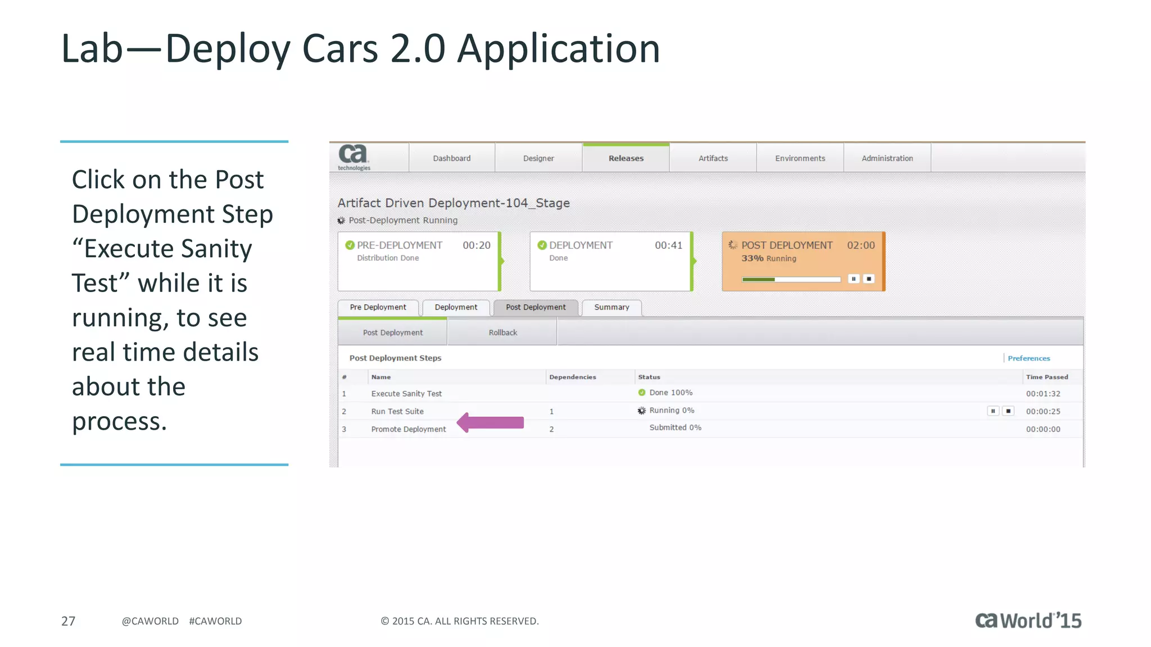The width and height of the screenshot is (1151, 647).
Task: Click the Submitted 0% status text
Action: click(676, 427)
